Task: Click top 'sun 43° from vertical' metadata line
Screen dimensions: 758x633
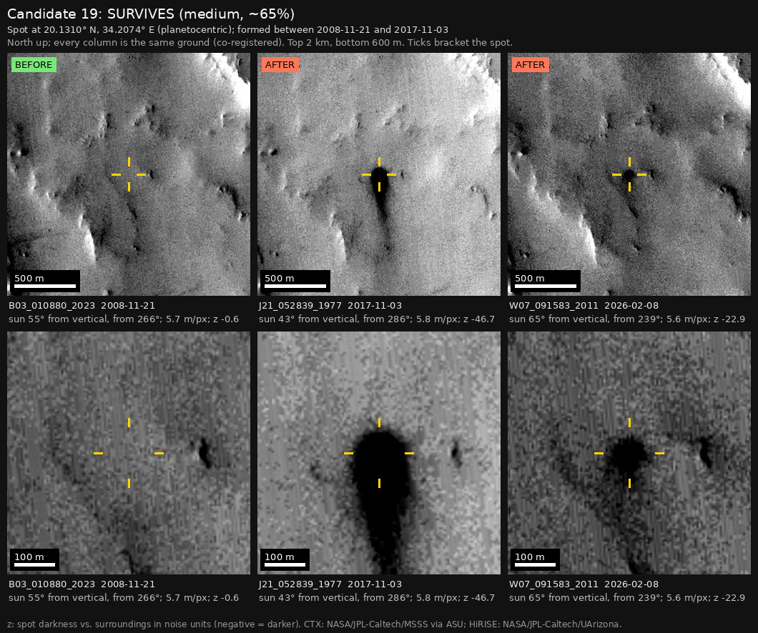Action: pos(377,319)
